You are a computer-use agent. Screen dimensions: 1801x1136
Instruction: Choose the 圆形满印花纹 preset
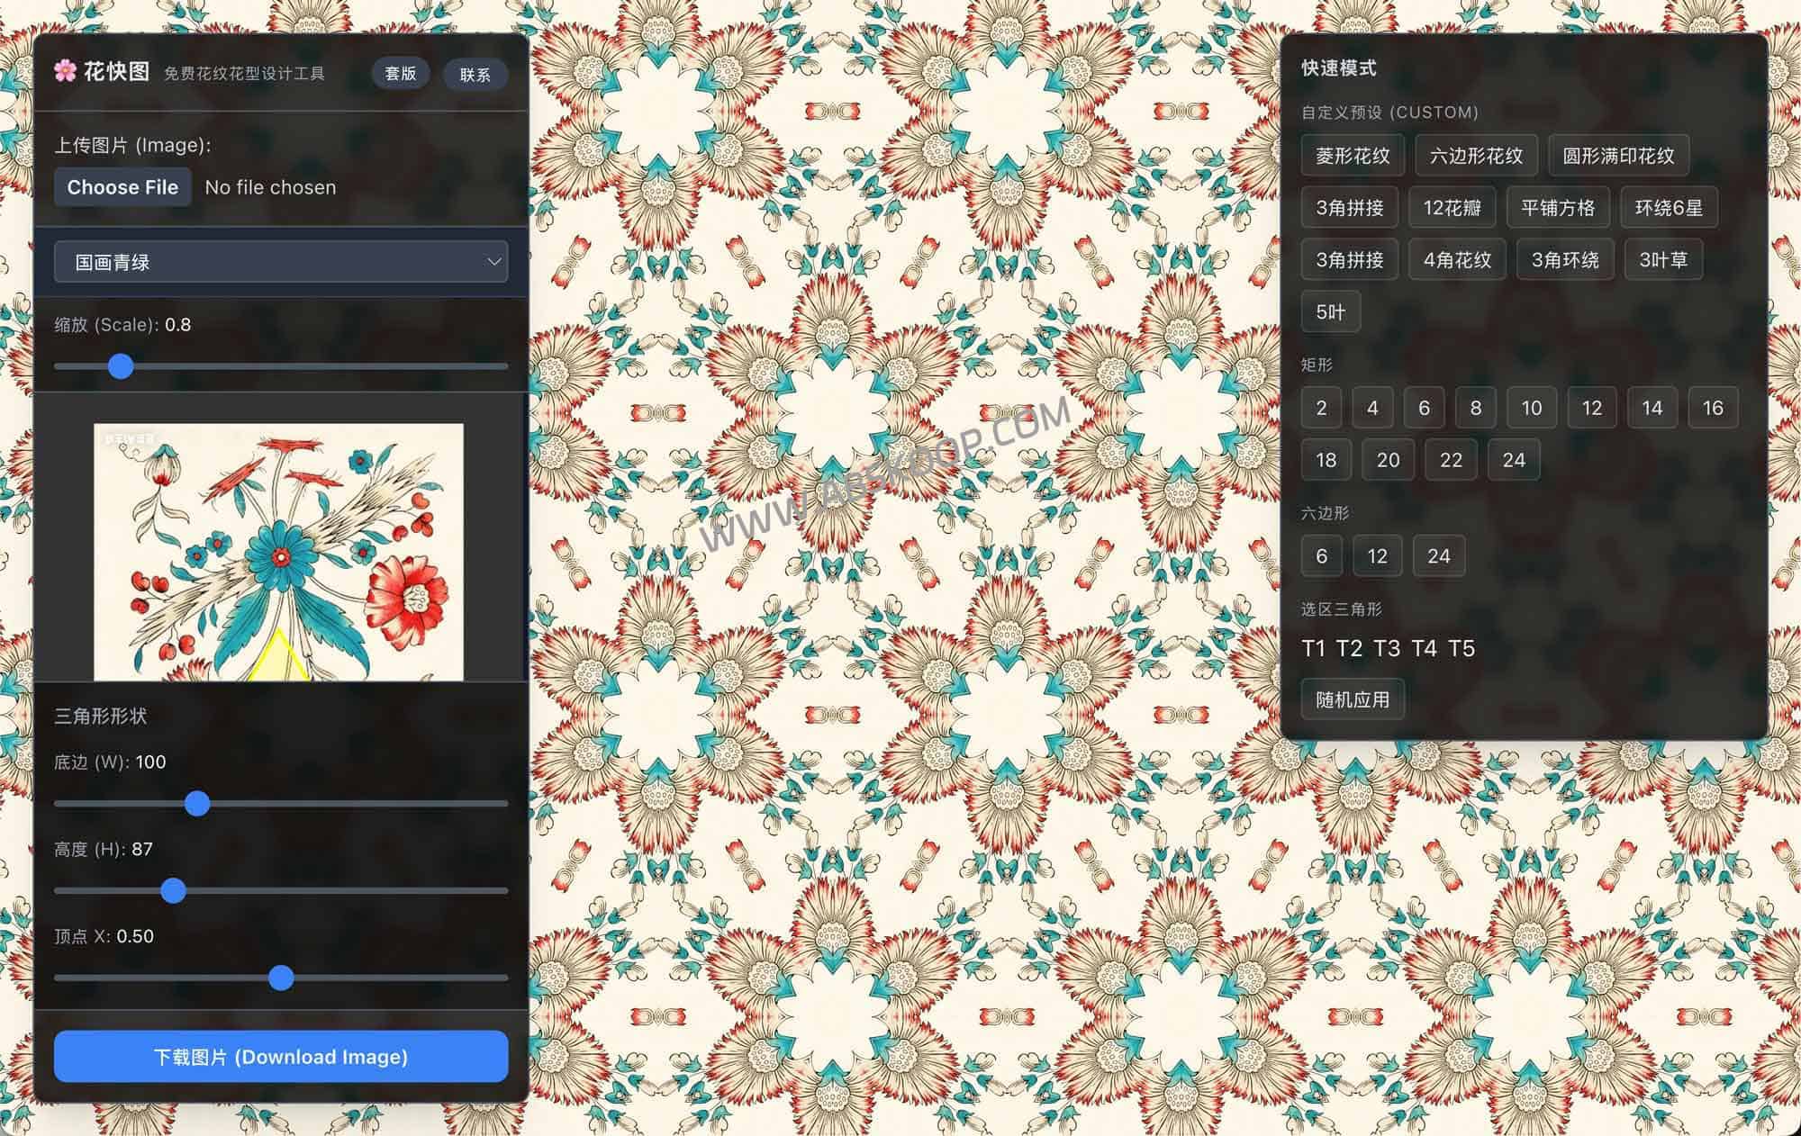coord(1617,156)
